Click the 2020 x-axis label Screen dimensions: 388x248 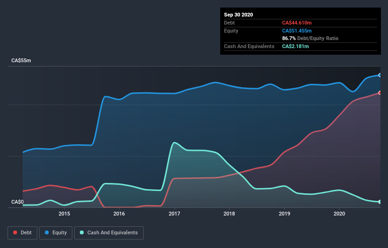click(x=339, y=214)
